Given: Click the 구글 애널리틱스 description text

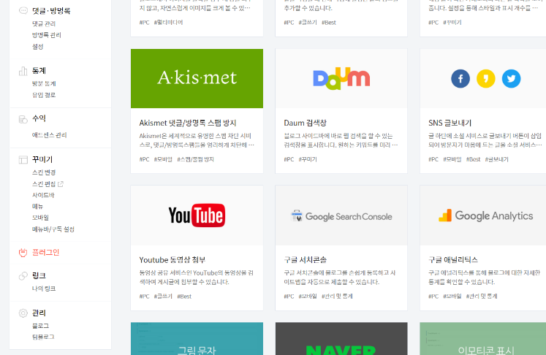Looking at the screenshot, I should [484, 278].
